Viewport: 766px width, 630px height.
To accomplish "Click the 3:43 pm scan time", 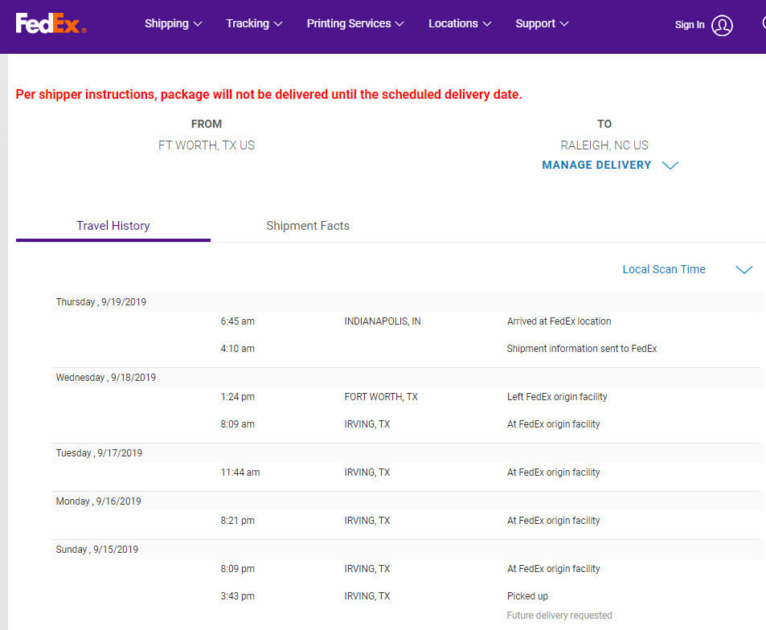I will pyautogui.click(x=237, y=596).
